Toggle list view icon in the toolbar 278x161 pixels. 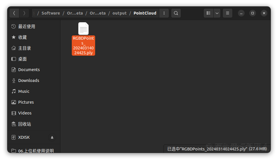click(x=208, y=13)
